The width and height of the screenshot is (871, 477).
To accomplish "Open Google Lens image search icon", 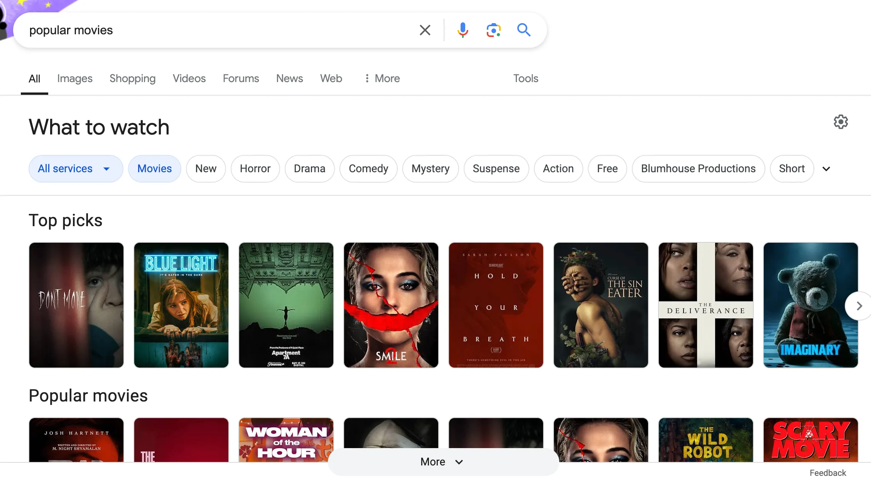I will (x=493, y=30).
